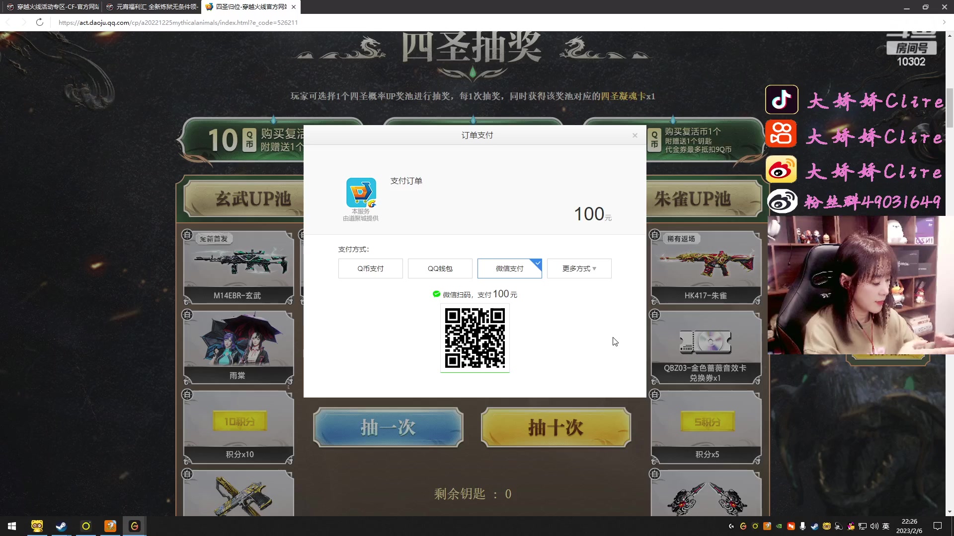Screen dimensions: 954x536
Task: Click the streamer webcam overlay
Action: tap(861, 285)
